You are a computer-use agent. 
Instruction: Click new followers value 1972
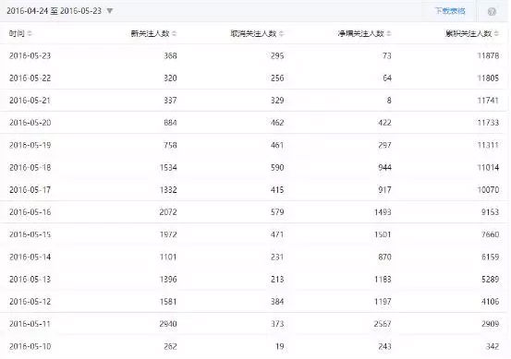click(168, 234)
